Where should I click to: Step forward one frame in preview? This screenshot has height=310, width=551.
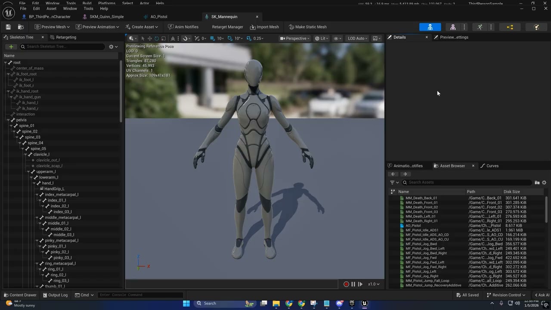360,284
